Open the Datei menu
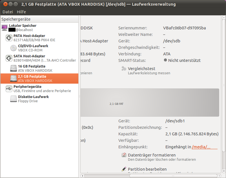226x178 pixels. click(x=8, y=12)
